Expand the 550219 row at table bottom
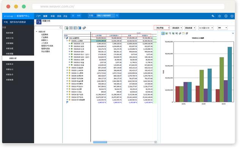Screen dimensions: 243x149 (67, 100)
